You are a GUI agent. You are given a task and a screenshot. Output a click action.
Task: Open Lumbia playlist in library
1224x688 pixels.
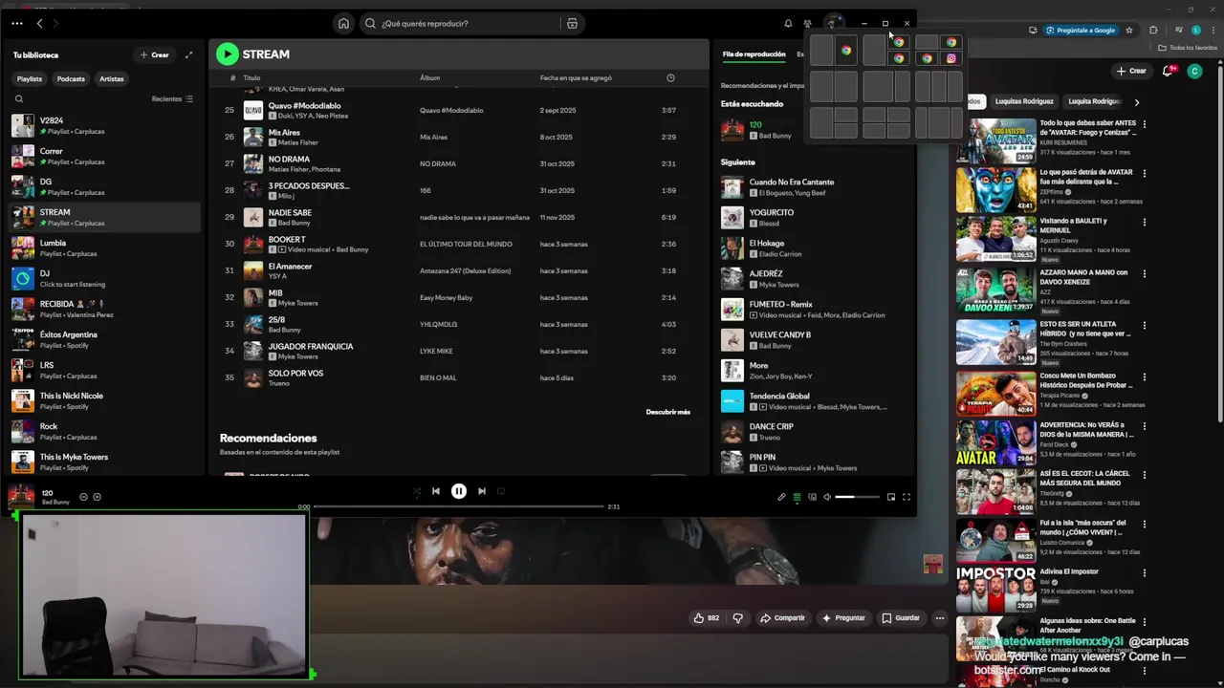pyautogui.click(x=105, y=247)
